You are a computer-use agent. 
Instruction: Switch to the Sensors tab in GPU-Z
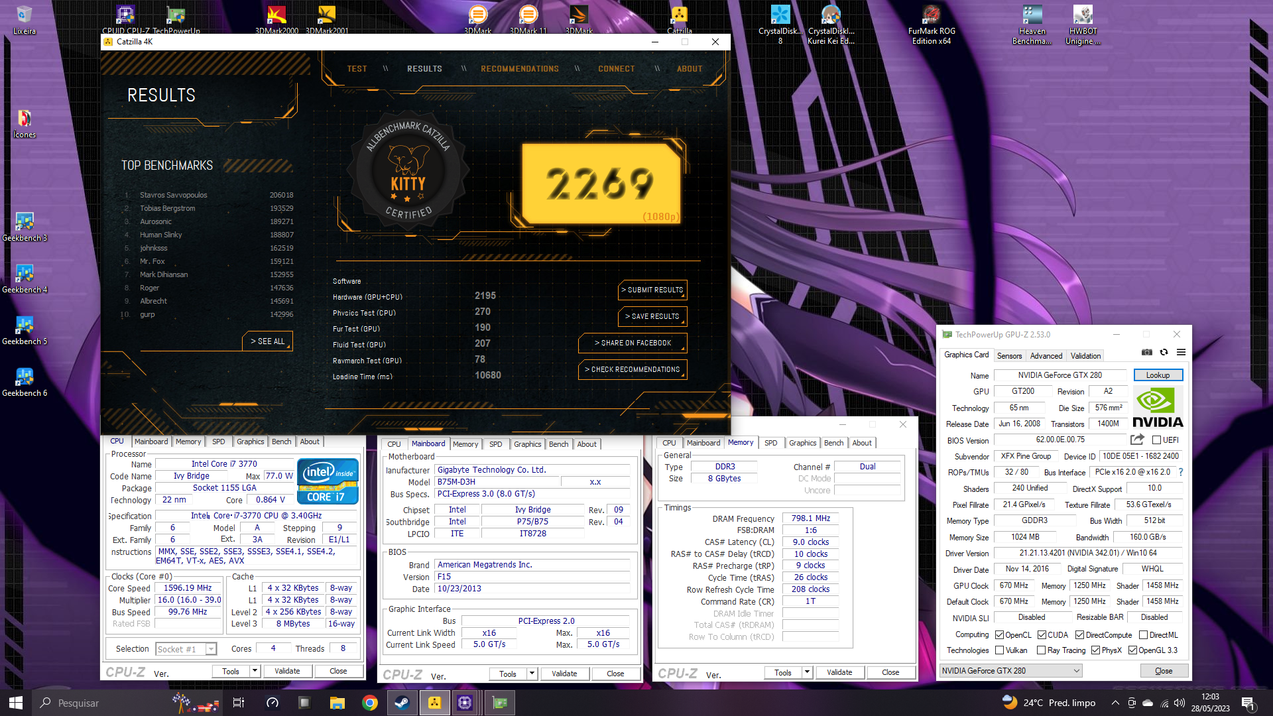tap(1009, 356)
